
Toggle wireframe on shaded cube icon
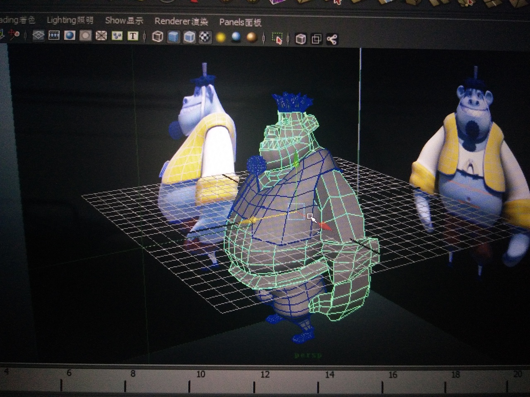click(189, 37)
